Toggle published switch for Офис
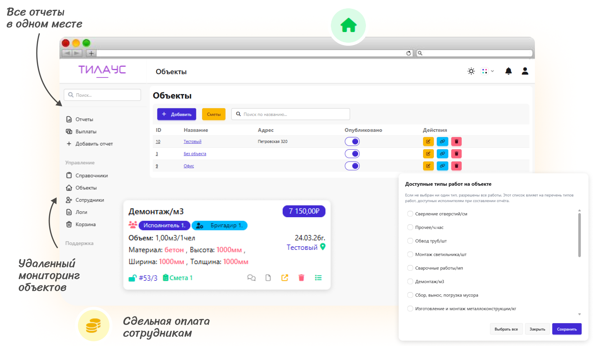 352,166
